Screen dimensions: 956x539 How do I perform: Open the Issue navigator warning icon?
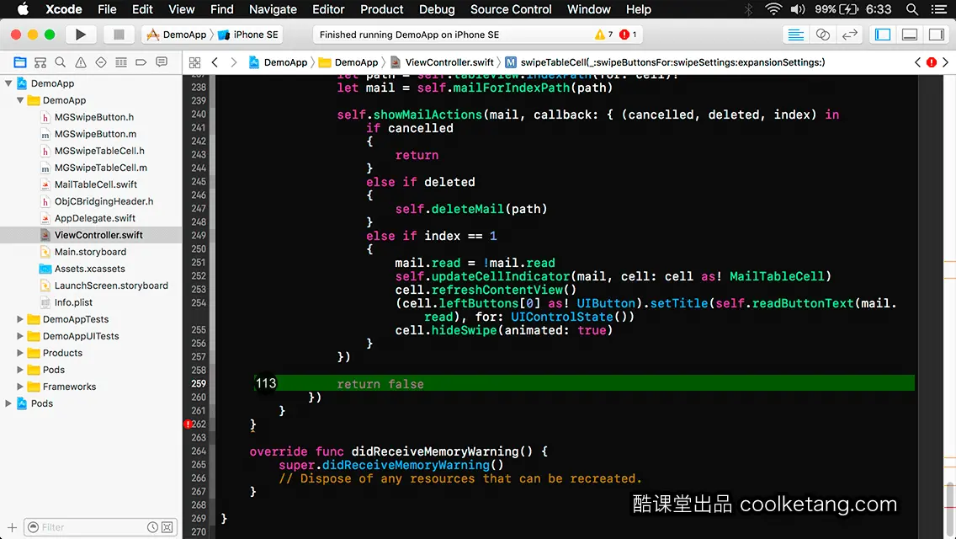pos(81,62)
